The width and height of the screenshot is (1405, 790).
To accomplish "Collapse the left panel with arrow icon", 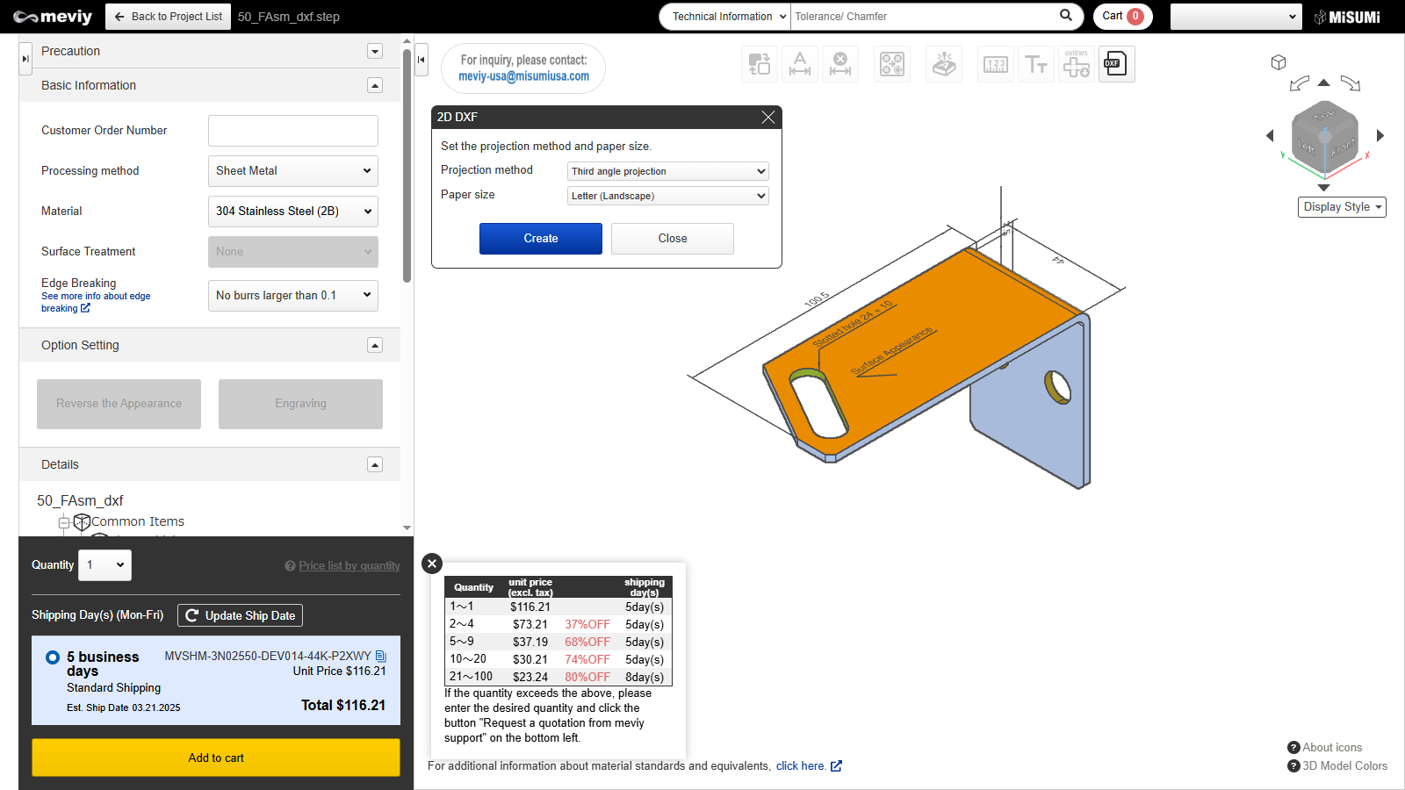I will [x=25, y=59].
